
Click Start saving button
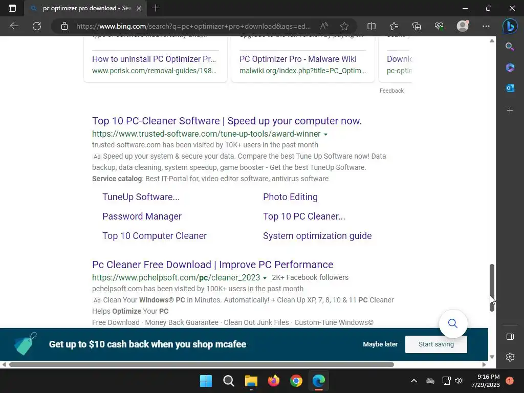pos(436,344)
